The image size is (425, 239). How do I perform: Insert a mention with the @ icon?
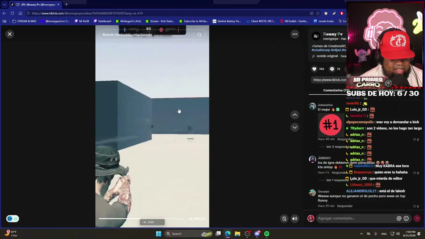[399, 218]
